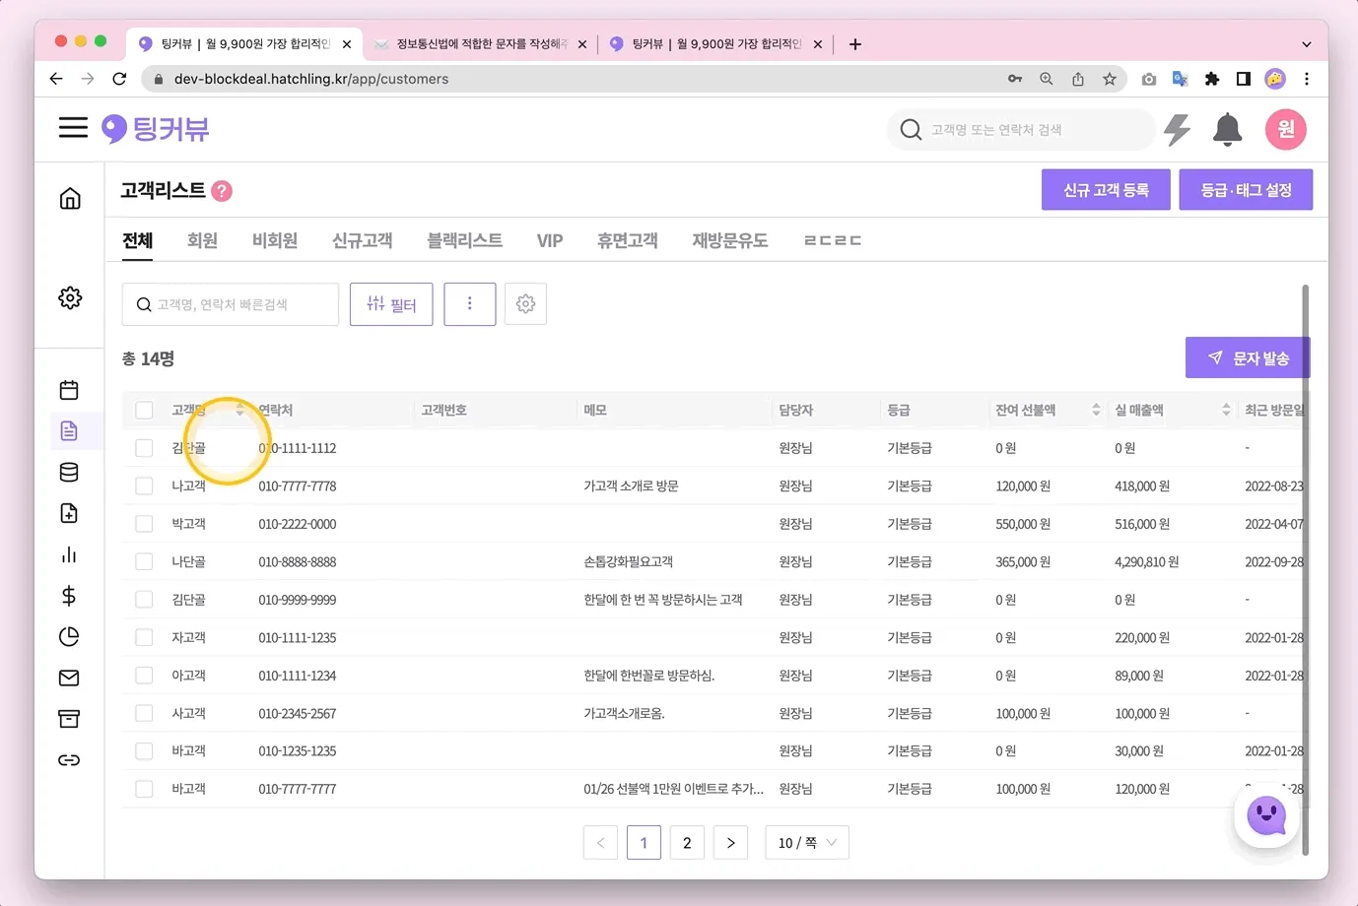Open the purple chat assistant widget
Image resolution: width=1358 pixels, height=906 pixels.
point(1267,816)
